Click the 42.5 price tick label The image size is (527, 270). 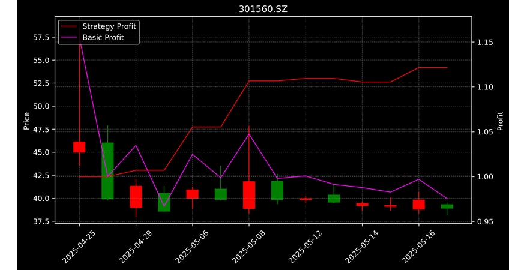coord(41,175)
